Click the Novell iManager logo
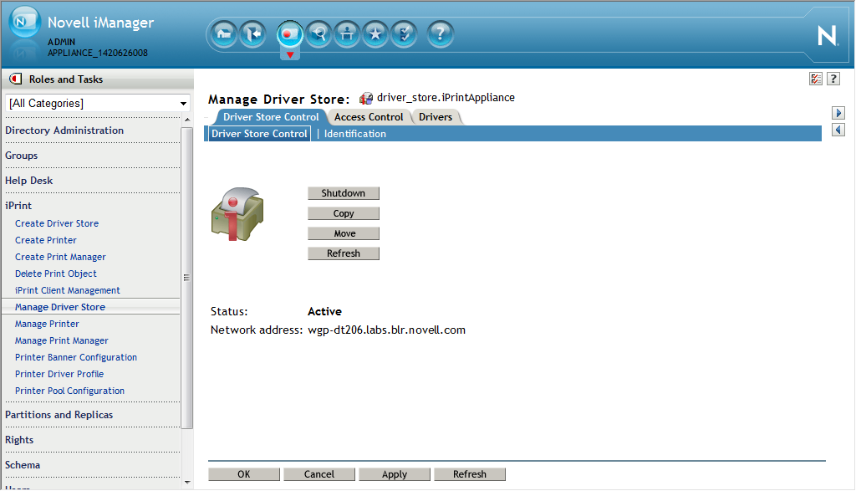 [x=24, y=22]
